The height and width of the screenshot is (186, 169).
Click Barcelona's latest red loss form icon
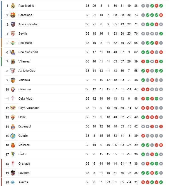coord(161,15)
